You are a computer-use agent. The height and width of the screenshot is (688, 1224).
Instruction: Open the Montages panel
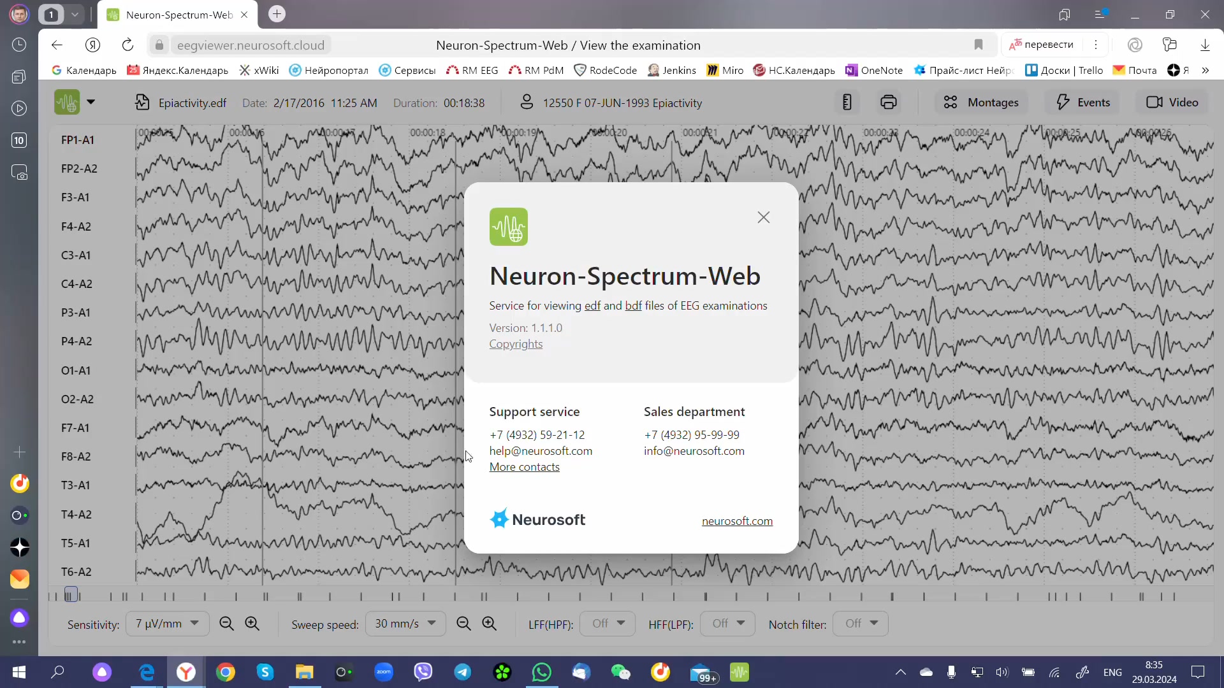click(981, 103)
